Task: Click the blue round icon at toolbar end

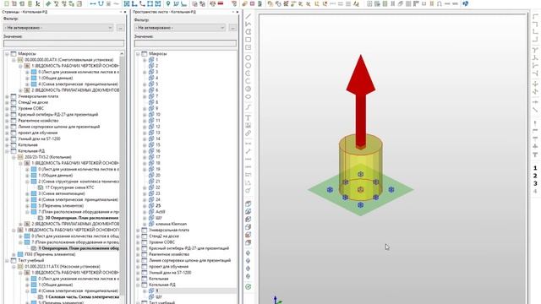Action: [465, 3]
